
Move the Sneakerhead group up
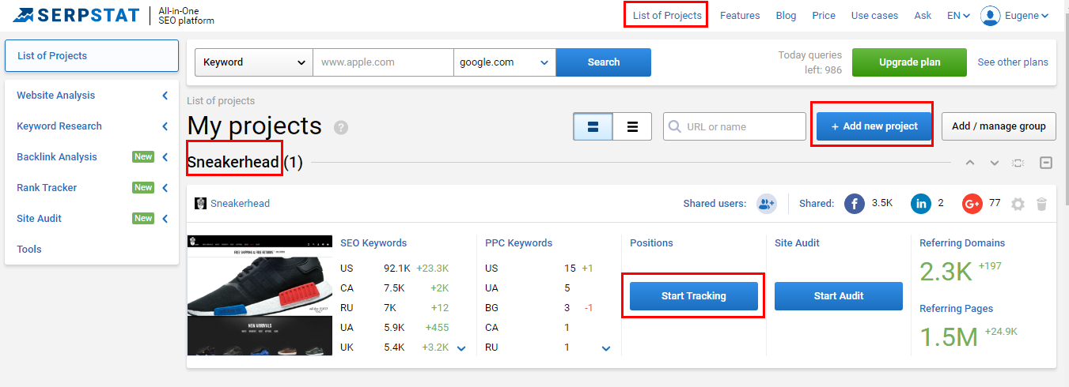point(970,163)
